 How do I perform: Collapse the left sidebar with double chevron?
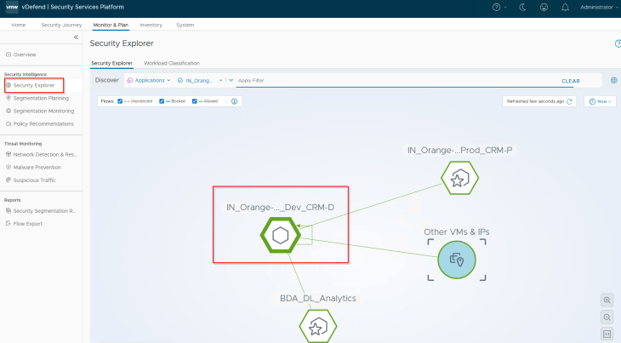click(76, 37)
